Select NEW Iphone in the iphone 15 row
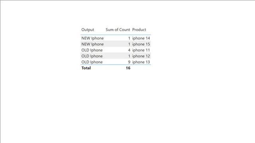 (92, 44)
